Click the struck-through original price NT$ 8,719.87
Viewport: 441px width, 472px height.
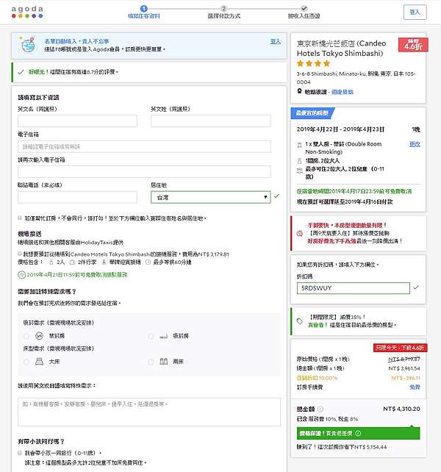404,359
